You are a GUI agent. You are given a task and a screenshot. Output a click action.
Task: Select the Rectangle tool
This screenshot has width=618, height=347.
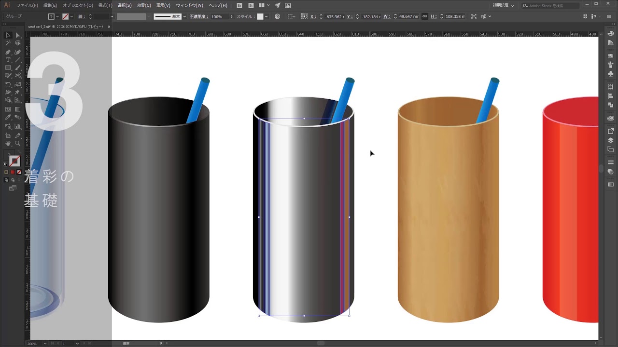[8, 67]
